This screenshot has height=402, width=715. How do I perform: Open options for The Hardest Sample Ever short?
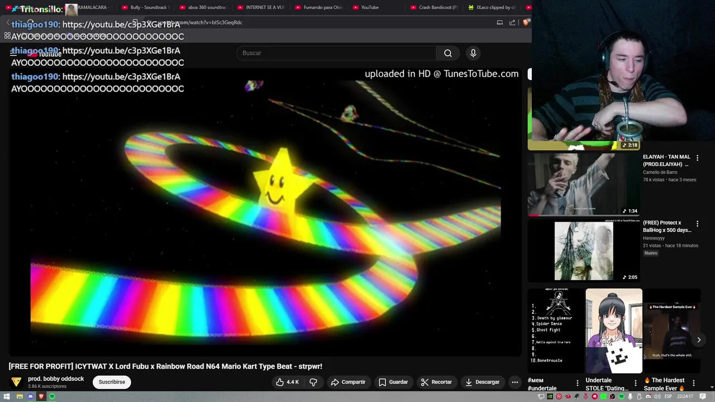coord(694,383)
